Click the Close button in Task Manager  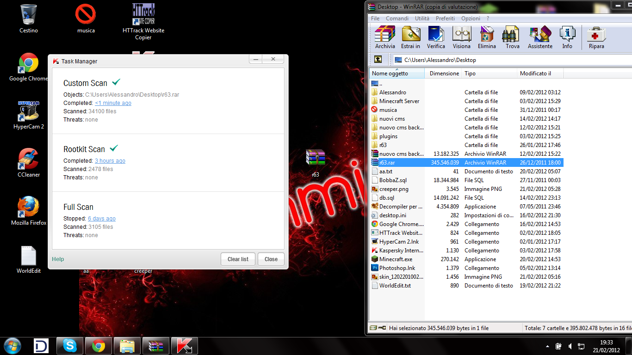click(271, 259)
